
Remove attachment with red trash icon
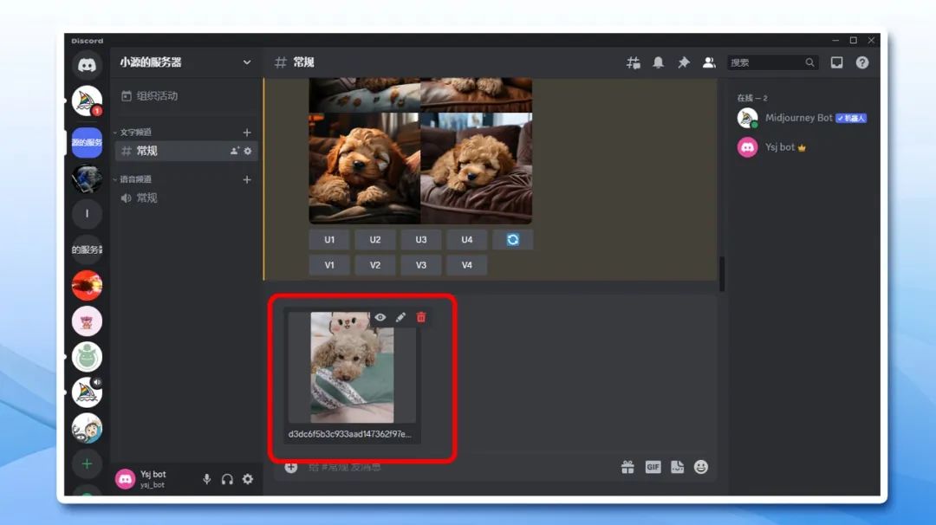(421, 317)
